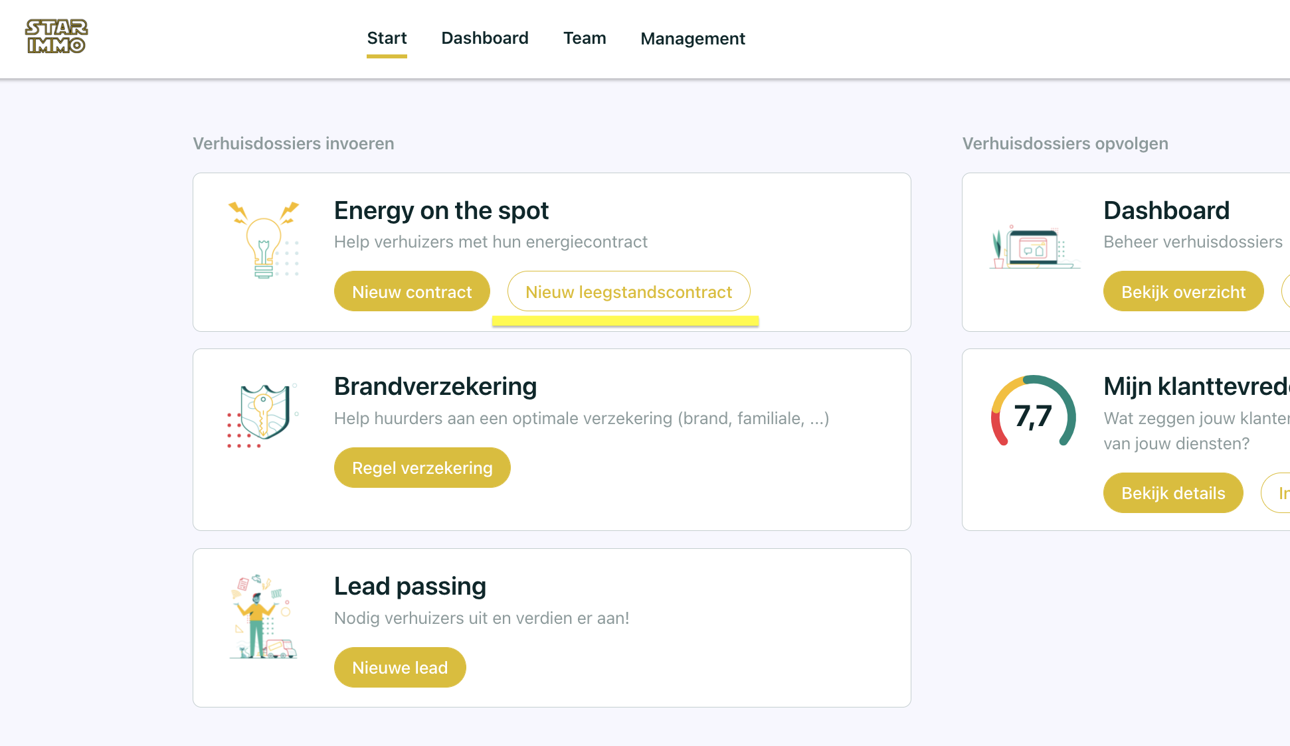Click the Mijn klanttevredenheid card heading

tap(1196, 387)
